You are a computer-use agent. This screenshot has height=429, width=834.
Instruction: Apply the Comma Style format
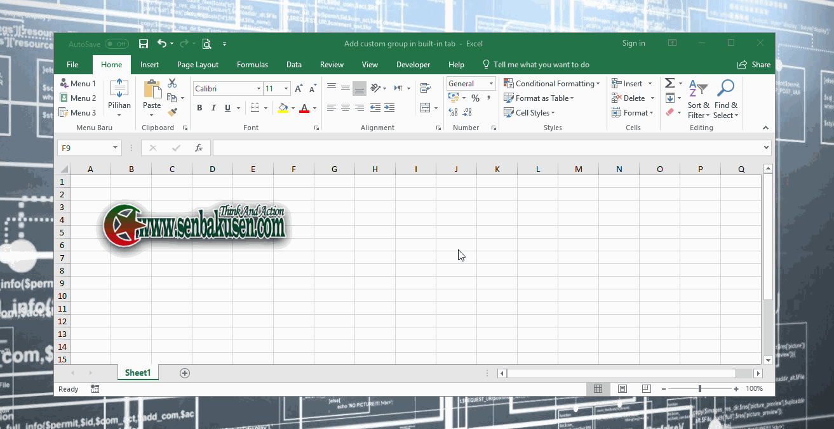(x=488, y=98)
